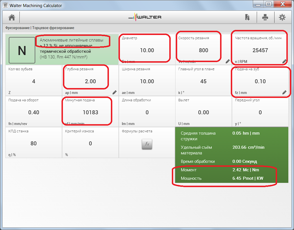Click 'n | RPM' unit label

(241, 62)
